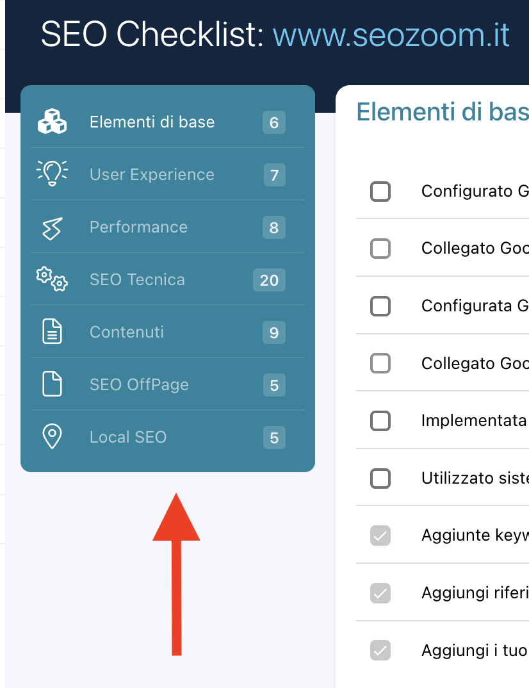This screenshot has width=529, height=688.
Task: Open the www.seozoom.it link
Action: click(x=391, y=35)
